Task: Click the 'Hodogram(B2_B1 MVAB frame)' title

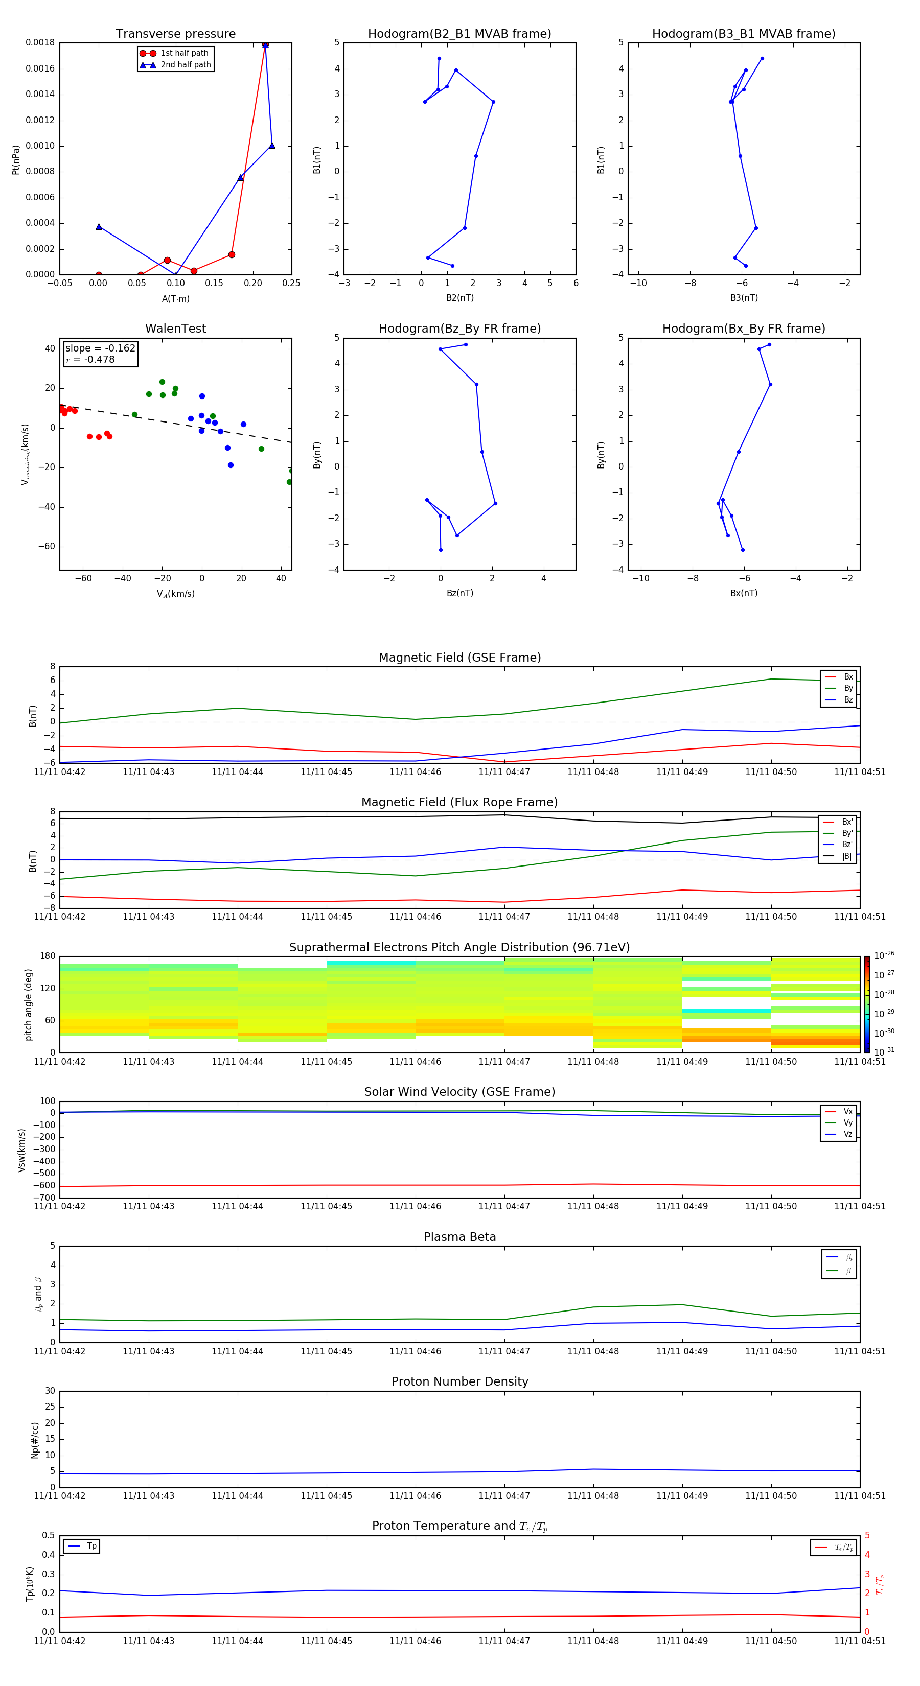Action: pyautogui.click(x=459, y=34)
